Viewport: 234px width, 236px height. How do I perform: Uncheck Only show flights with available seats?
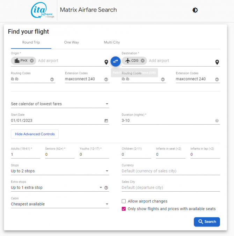124,209
